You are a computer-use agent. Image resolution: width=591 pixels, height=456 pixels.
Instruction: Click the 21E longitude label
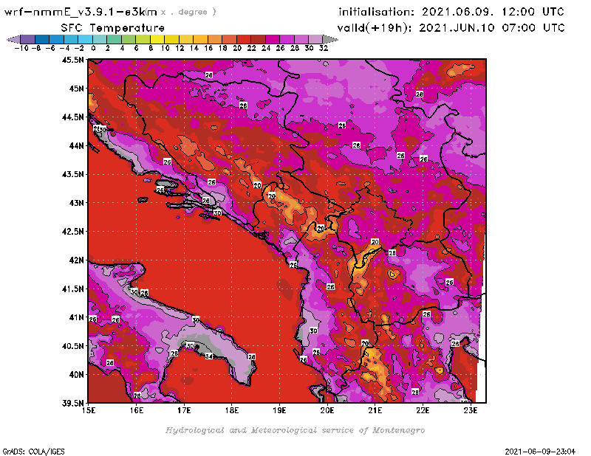pyautogui.click(x=375, y=410)
